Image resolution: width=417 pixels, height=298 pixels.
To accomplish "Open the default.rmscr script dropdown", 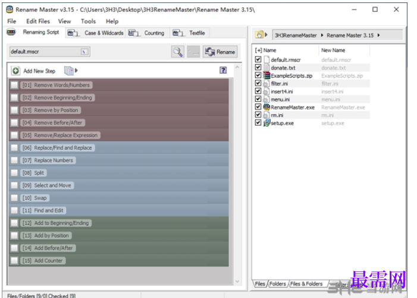I will coord(84,52).
